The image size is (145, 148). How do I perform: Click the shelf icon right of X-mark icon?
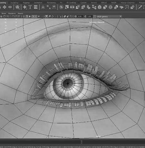click(x=54, y=7)
